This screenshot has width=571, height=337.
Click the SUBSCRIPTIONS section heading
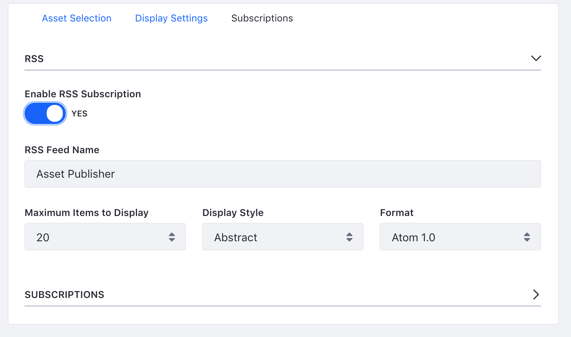[65, 294]
